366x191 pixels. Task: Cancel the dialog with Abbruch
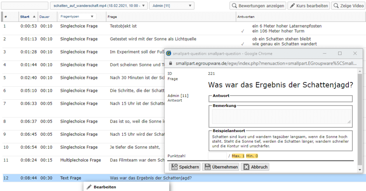click(x=255, y=167)
